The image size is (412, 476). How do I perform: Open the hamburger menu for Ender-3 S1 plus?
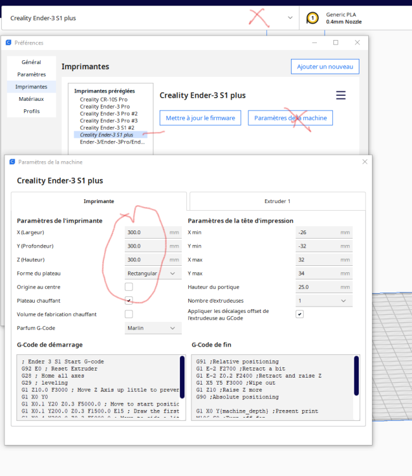[x=341, y=95]
